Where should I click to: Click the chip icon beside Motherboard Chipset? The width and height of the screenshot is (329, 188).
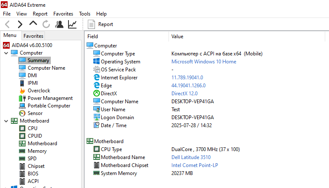coord(96,165)
